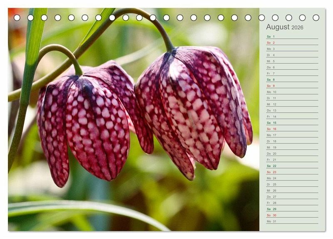This screenshot has height=239, width=333.
Task: Pick the red 'So 23' Sunday entry
Action: tap(271, 172)
